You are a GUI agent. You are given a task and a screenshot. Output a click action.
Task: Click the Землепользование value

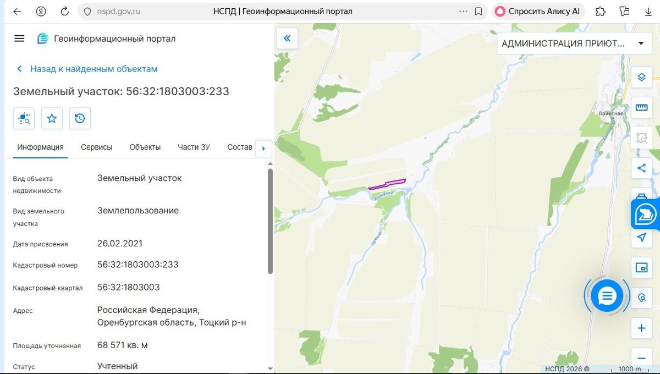tap(138, 211)
